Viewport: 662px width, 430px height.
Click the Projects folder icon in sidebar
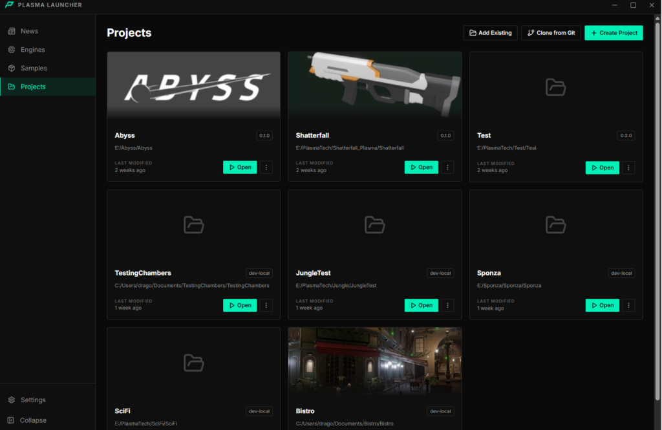click(x=11, y=87)
